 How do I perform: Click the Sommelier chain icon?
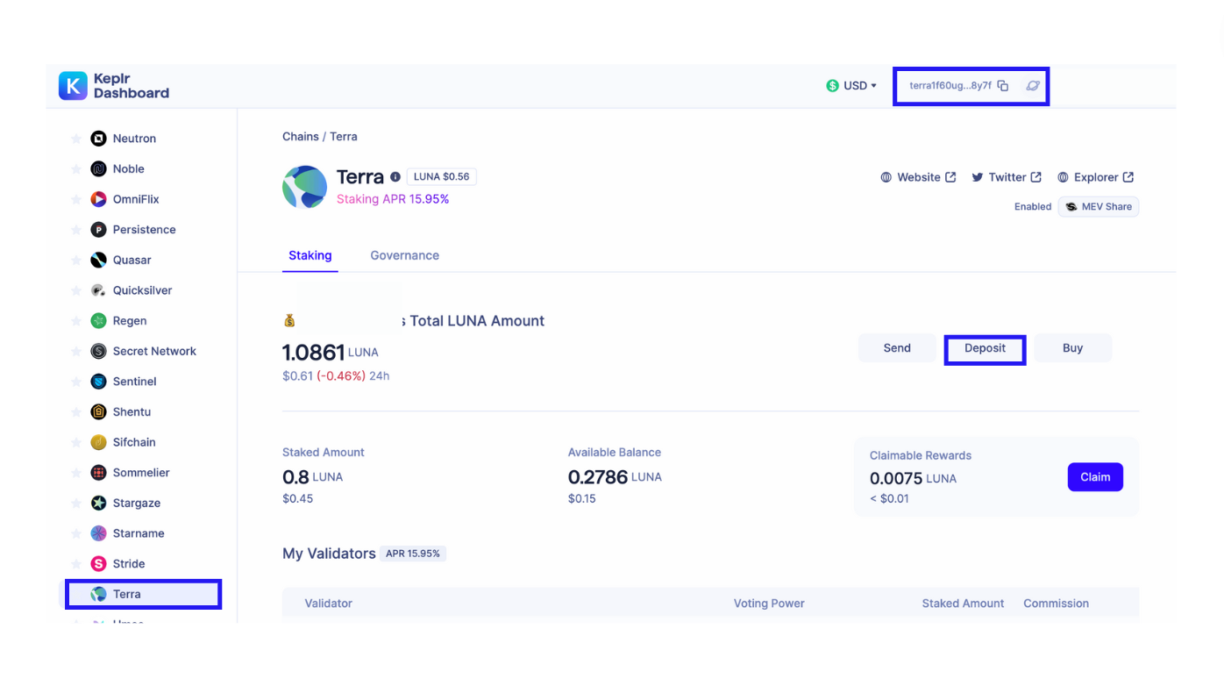click(98, 473)
